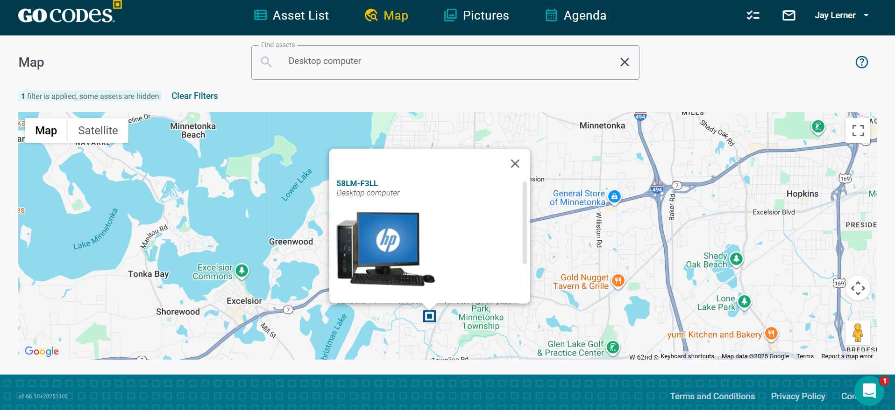Image resolution: width=895 pixels, height=410 pixels.
Task: Open the task checklist icon in header
Action: (x=753, y=15)
